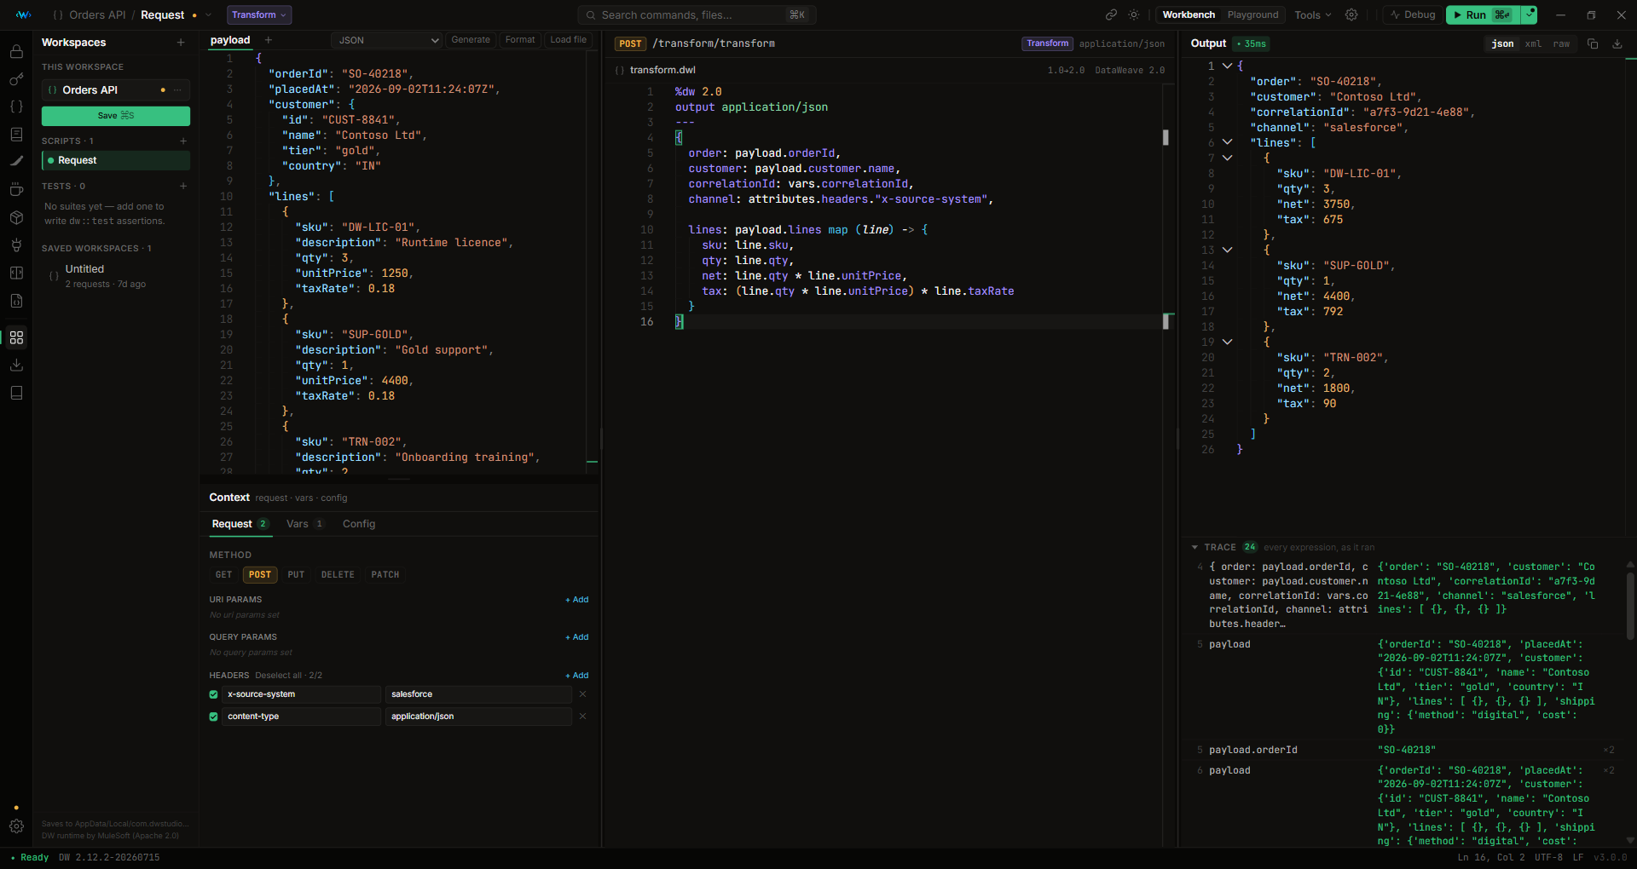Open the key icon in left sidebar
Viewport: 1637px width, 869px height.
point(16,79)
